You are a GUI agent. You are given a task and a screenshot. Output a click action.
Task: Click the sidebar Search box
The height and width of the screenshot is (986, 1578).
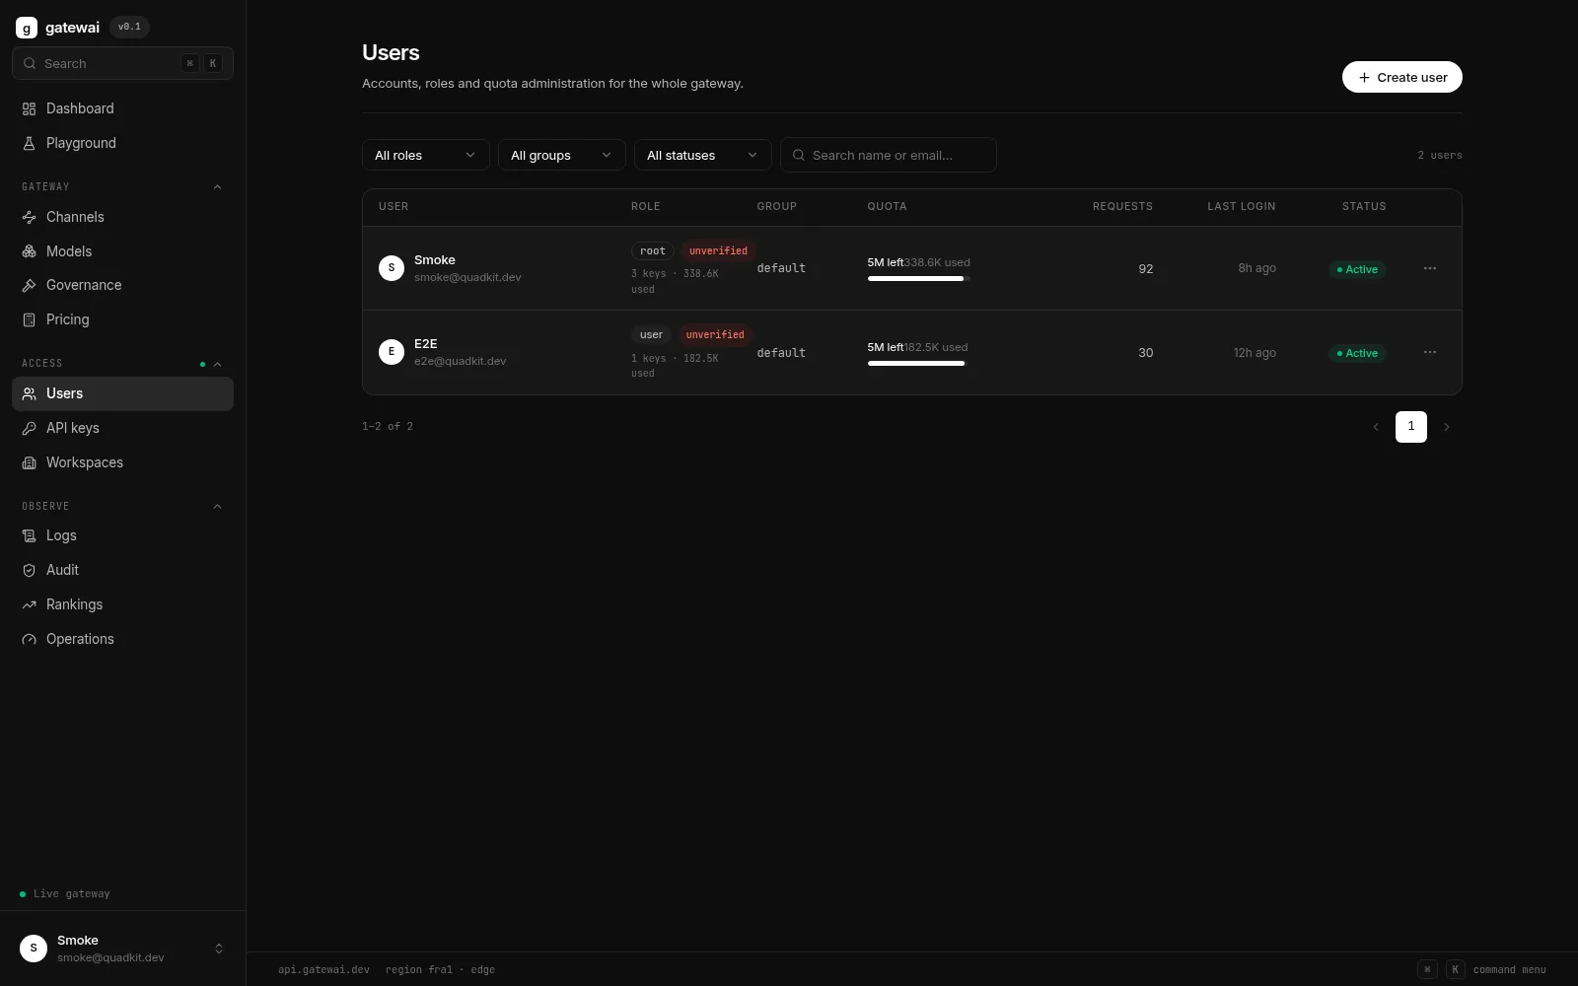coord(122,63)
